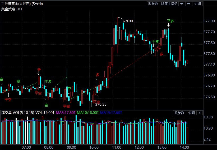Select the magenta MA5:17.80 legend
The width and height of the screenshot is (217, 150).
tap(66, 113)
